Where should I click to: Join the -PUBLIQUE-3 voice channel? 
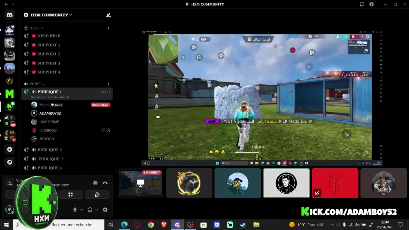click(67, 159)
